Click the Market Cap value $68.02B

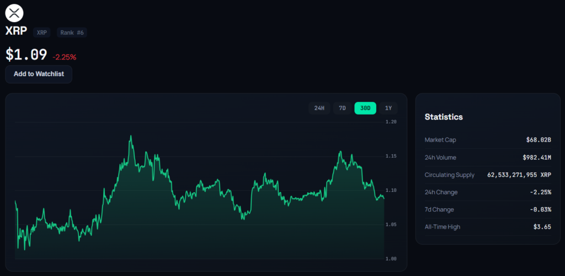(539, 140)
